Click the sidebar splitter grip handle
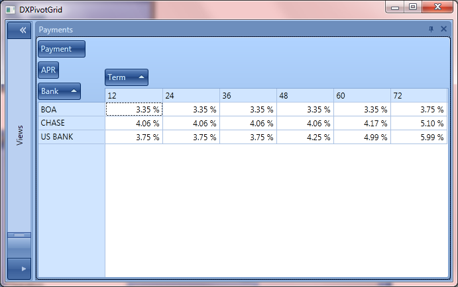The image size is (458, 287). click(19, 235)
